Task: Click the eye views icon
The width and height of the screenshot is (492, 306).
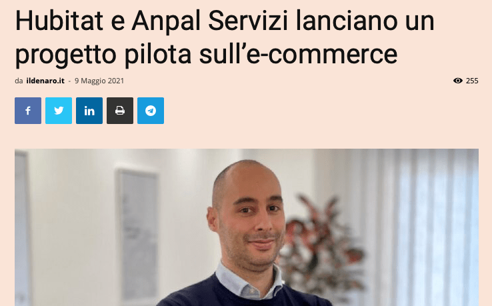Action: point(458,81)
